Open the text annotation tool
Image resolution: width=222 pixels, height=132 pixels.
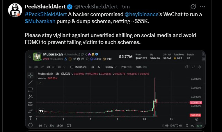coord(31,118)
